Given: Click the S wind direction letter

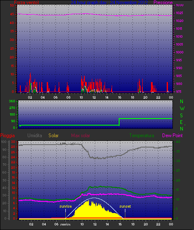Looking at the screenshot, I should click(182, 116).
